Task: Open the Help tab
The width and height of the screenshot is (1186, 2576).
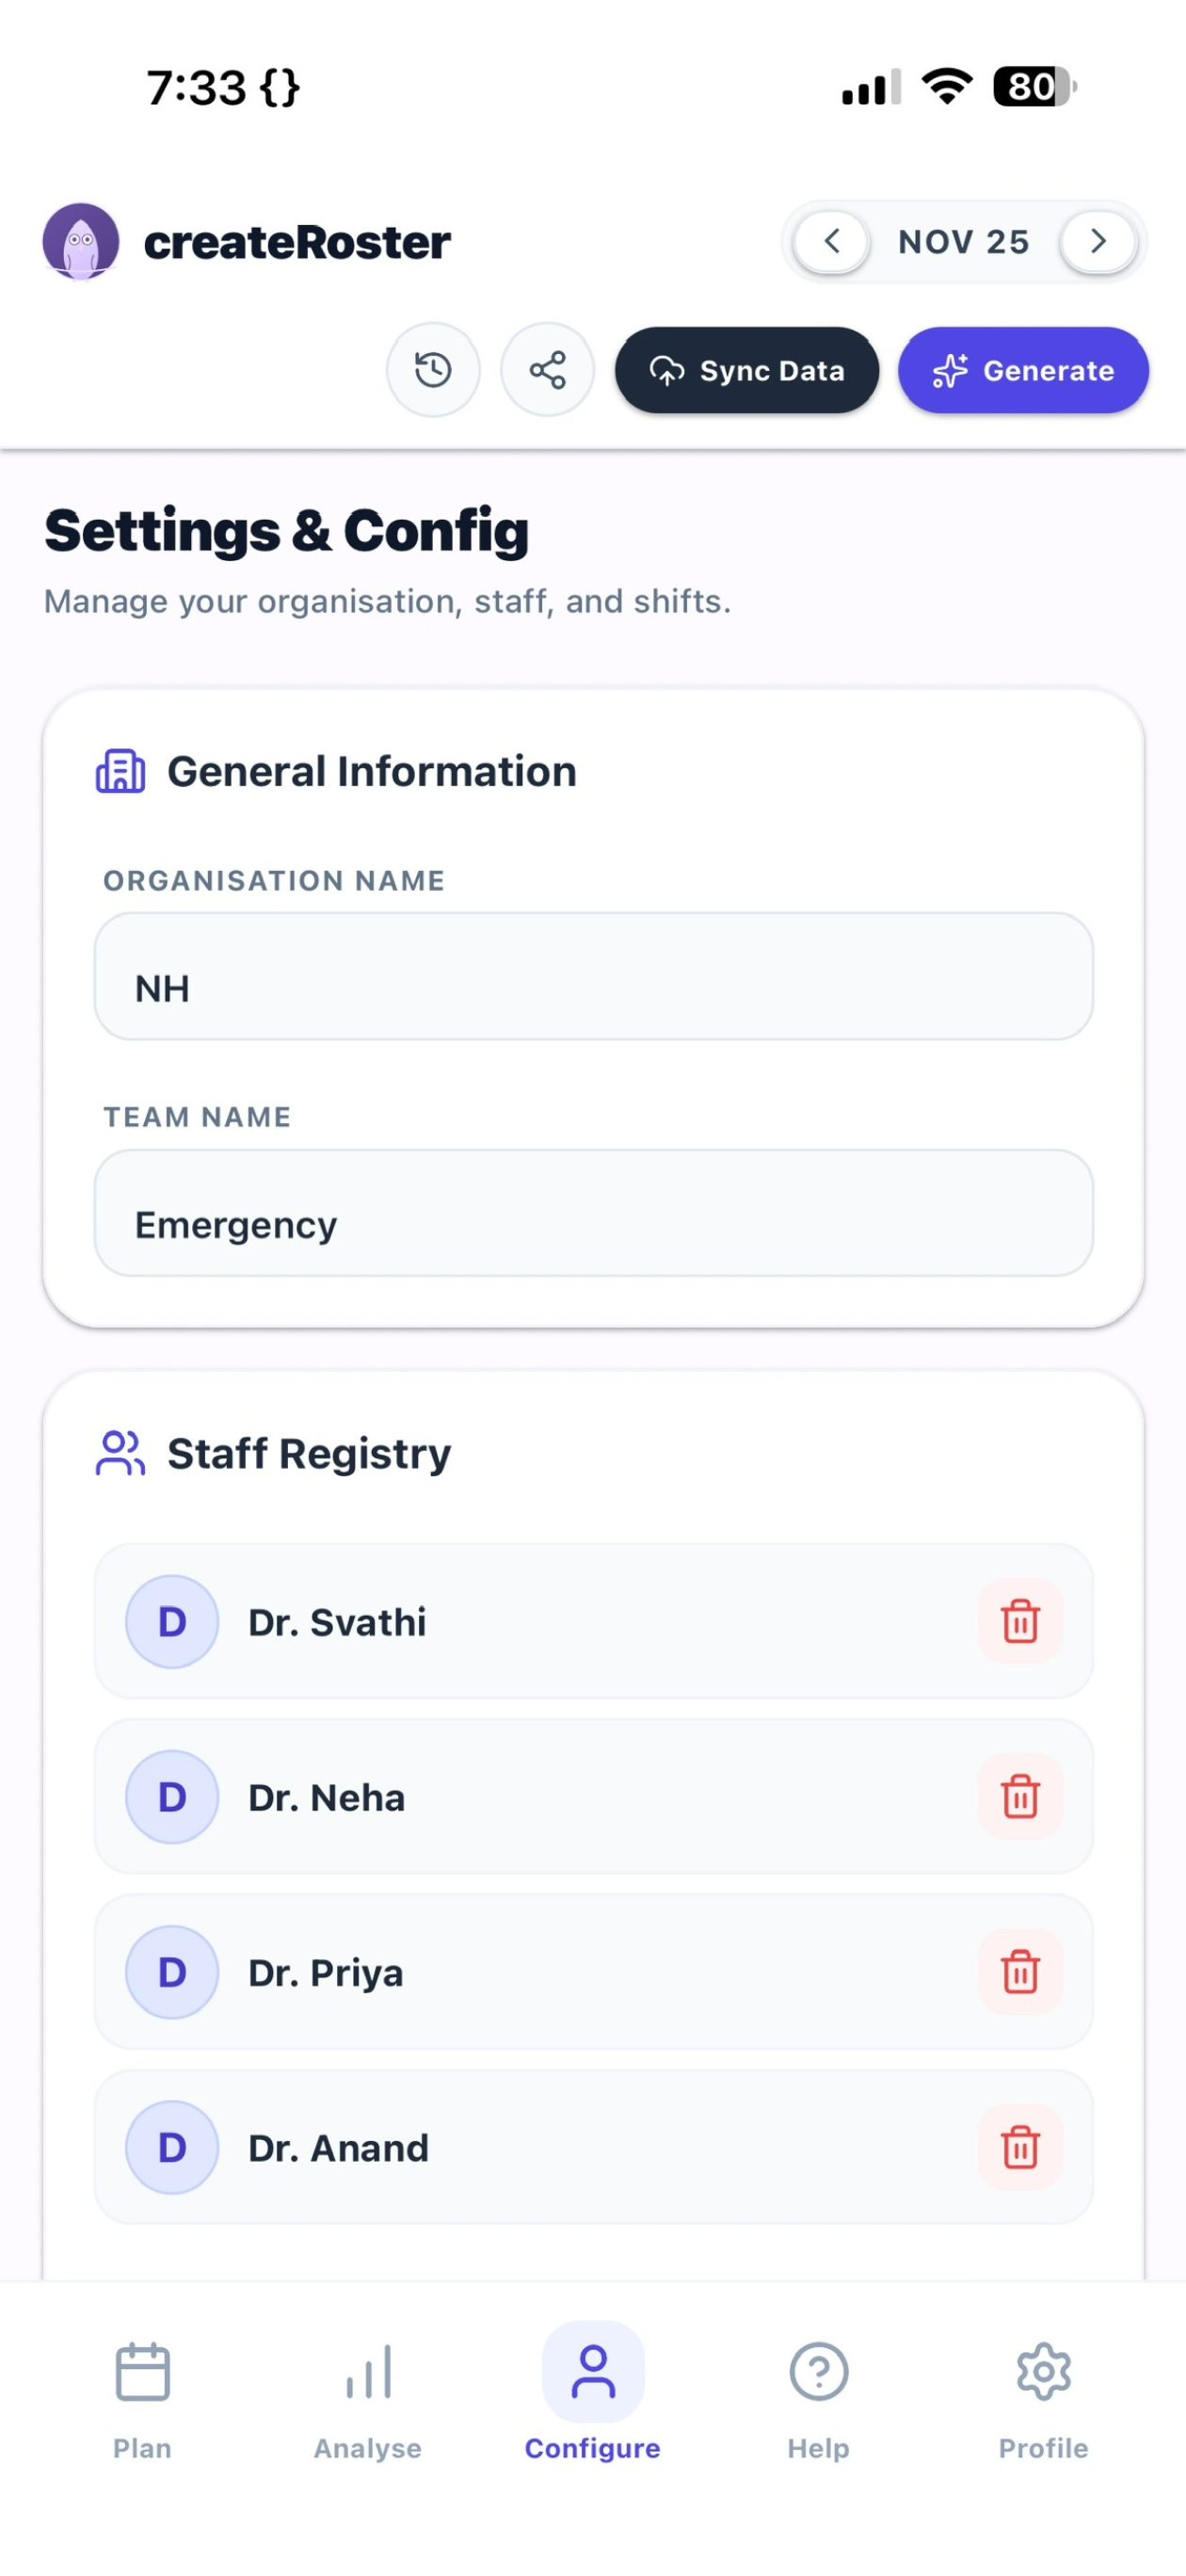Action: coord(818,2401)
